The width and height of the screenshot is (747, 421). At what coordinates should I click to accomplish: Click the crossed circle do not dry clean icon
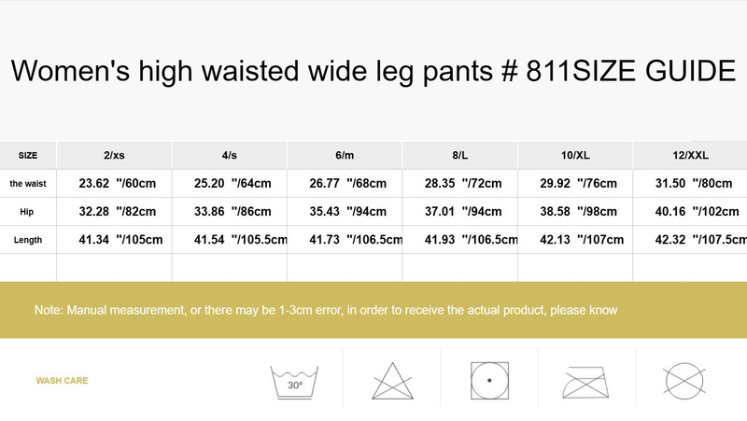pos(684,381)
